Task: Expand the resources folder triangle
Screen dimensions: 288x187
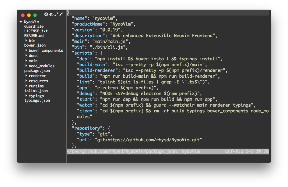Action: [x=26, y=81]
